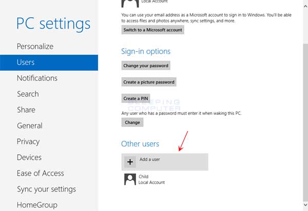Click the PC settings title
The image size is (308, 211).
(53, 24)
